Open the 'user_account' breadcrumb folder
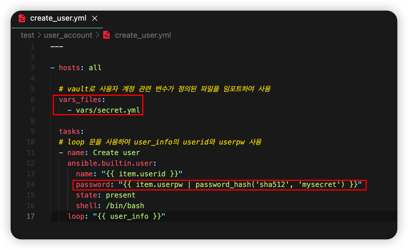The width and height of the screenshot is (408, 250). click(x=68, y=35)
